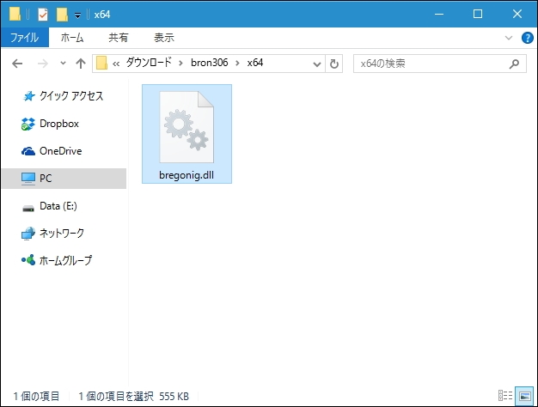Click the magnifier search icon
Screen dimensions: 538x407
tap(514, 64)
